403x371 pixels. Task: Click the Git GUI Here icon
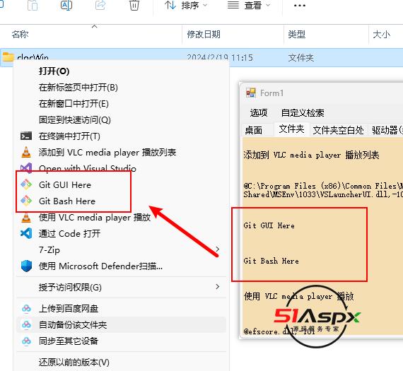(26, 184)
